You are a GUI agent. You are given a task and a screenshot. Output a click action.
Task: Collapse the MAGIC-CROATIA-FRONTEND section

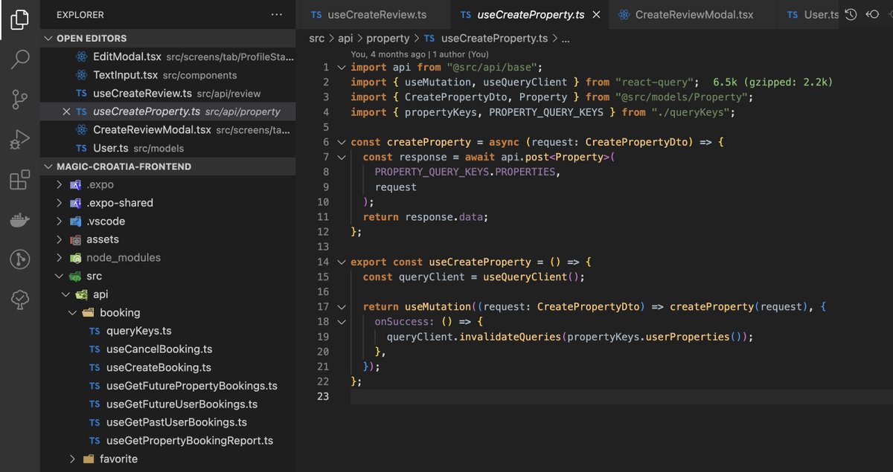(x=49, y=167)
